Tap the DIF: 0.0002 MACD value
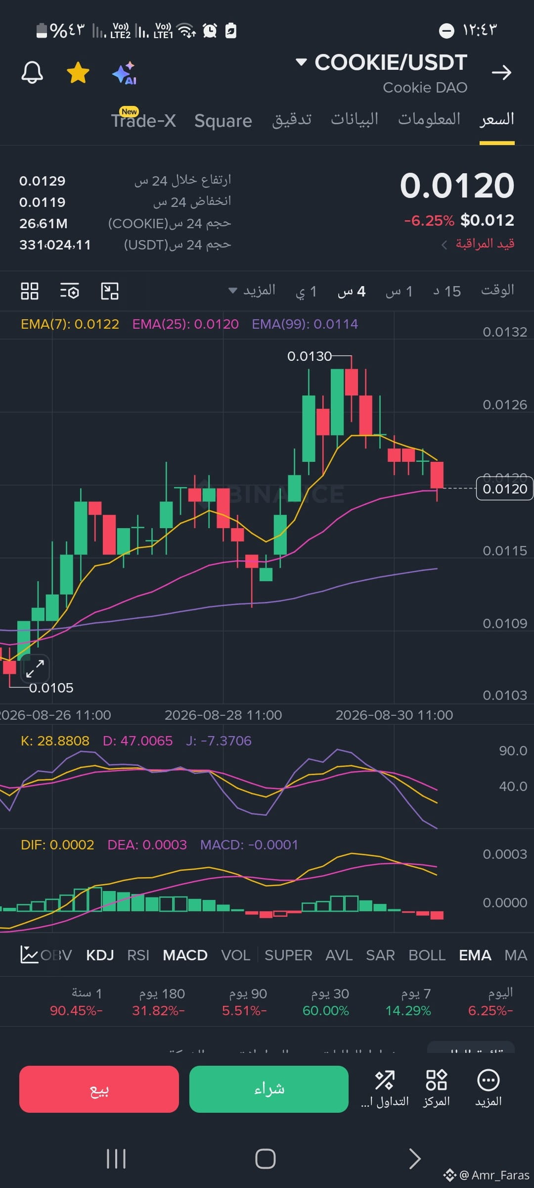Viewport: 534px width, 1188px height. tap(57, 845)
